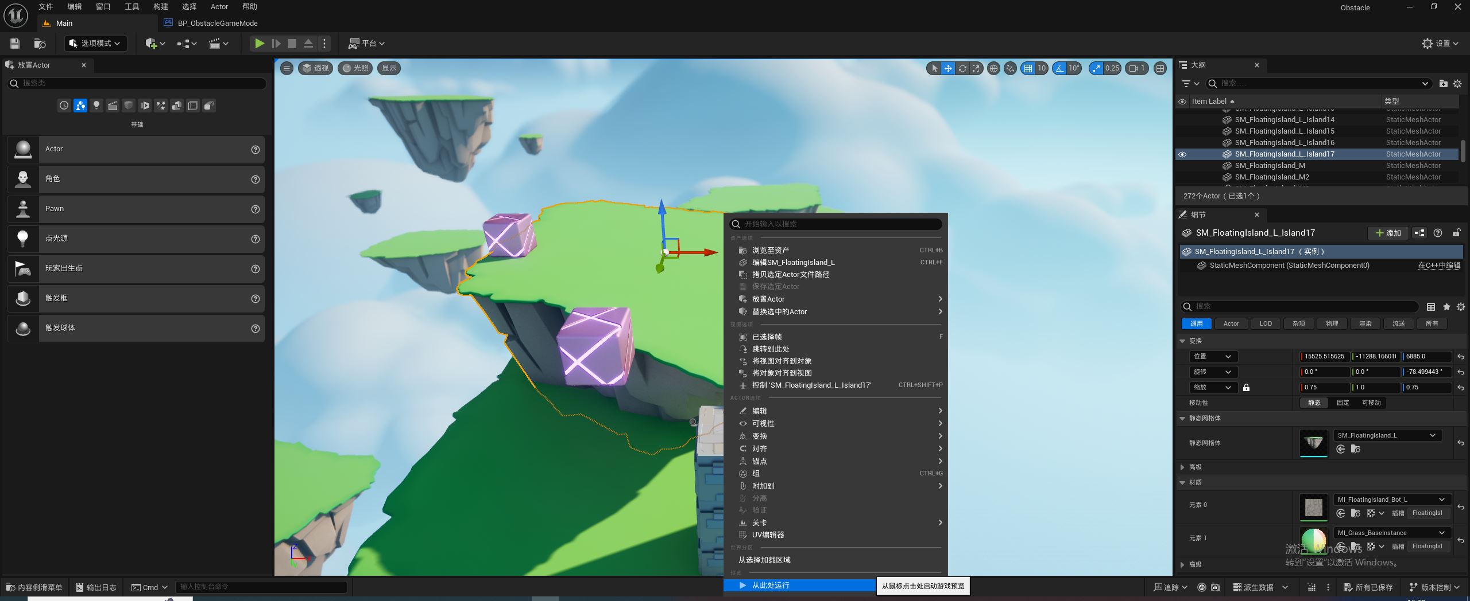Open the 平台 platforms dropdown

tap(366, 44)
